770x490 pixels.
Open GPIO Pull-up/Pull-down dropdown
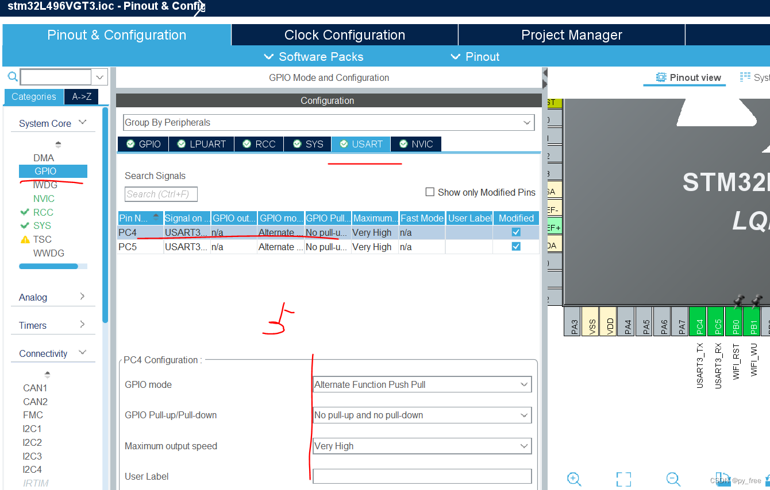coord(422,415)
